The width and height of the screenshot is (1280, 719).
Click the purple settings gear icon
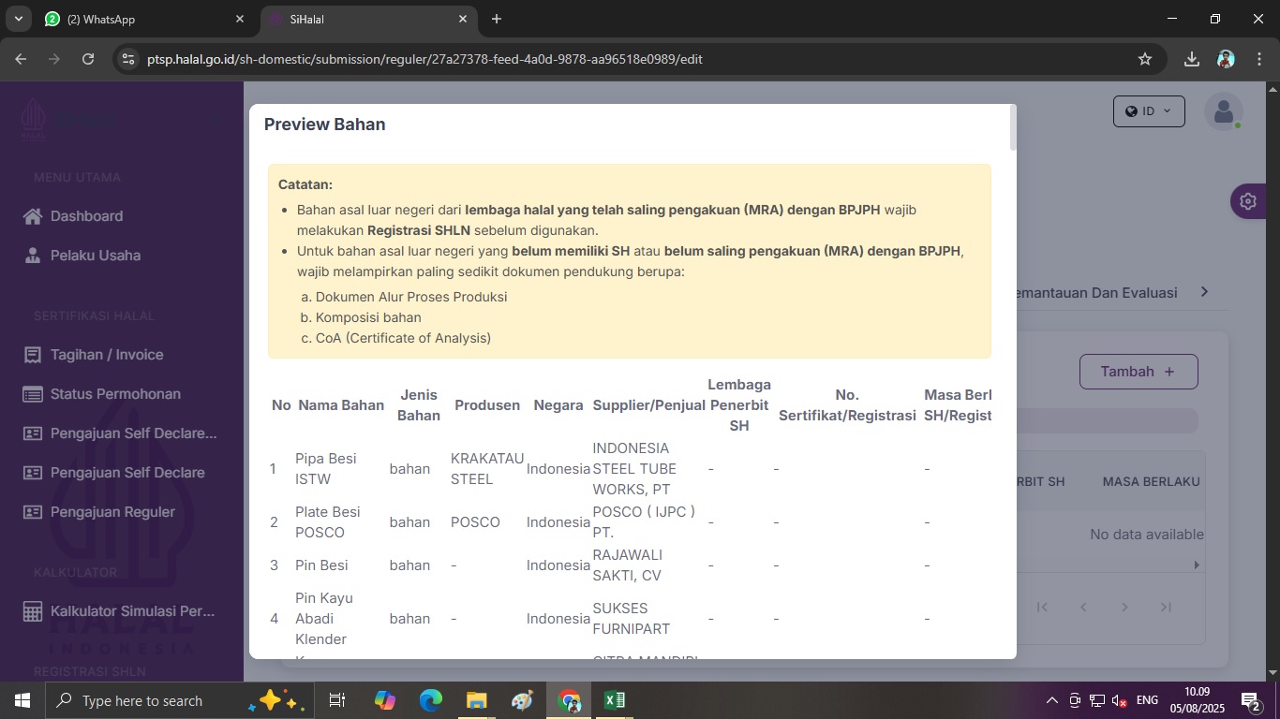(1247, 201)
